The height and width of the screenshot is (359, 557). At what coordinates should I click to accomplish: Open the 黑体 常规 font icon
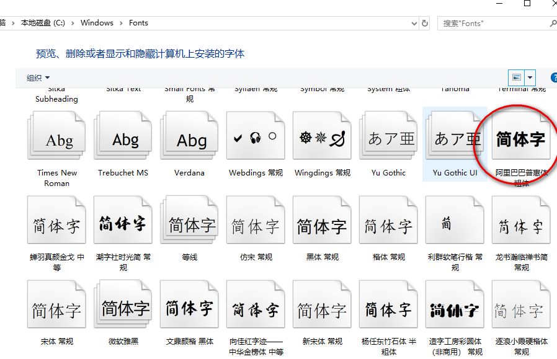pyautogui.click(x=322, y=224)
